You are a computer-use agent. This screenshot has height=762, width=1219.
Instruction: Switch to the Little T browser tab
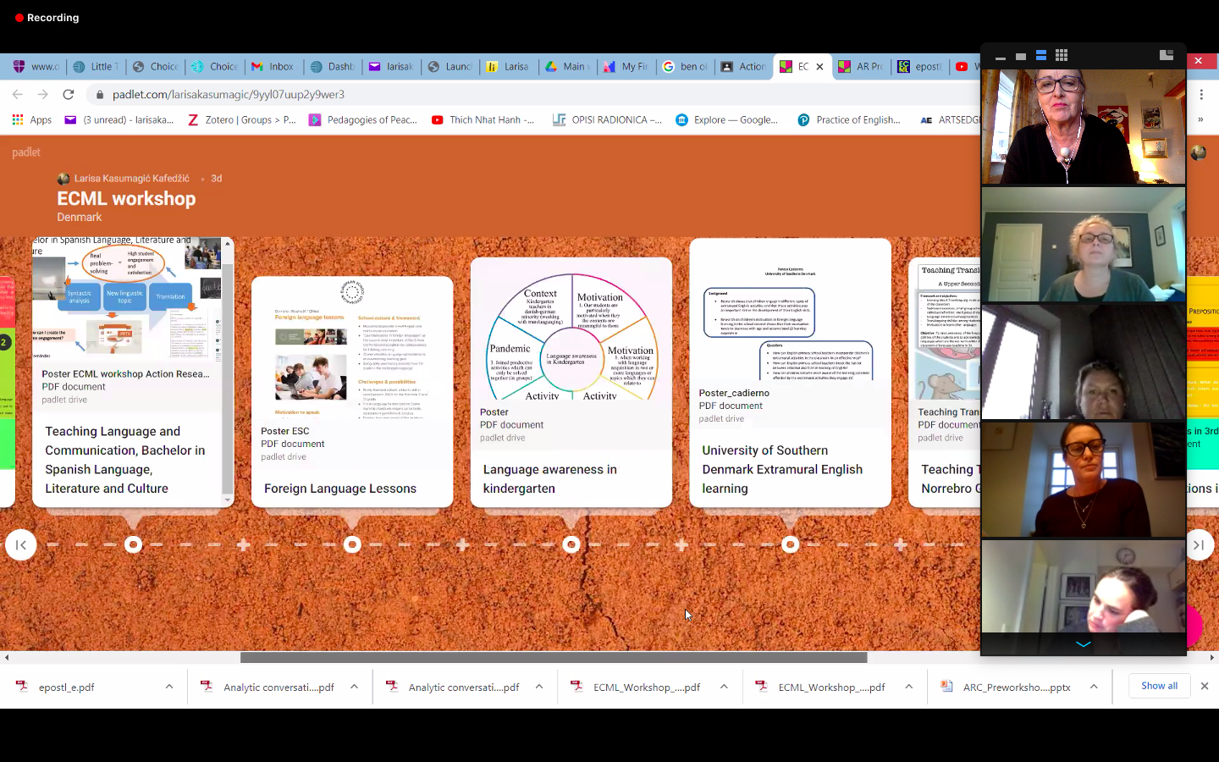click(96, 67)
